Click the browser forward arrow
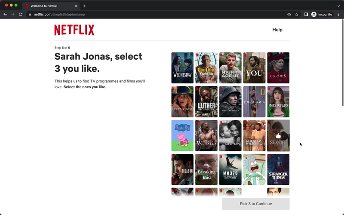Screen dimensions: 344x215 pyautogui.click(x=13, y=14)
